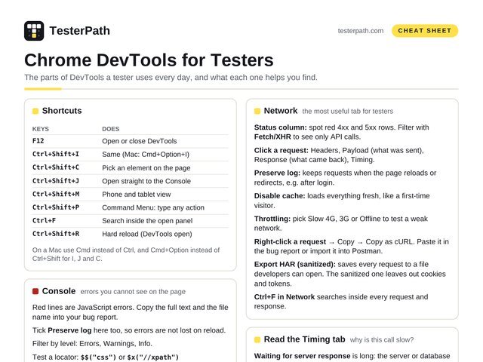
Task: Select Open or close DevTools cell
Action: point(139,141)
